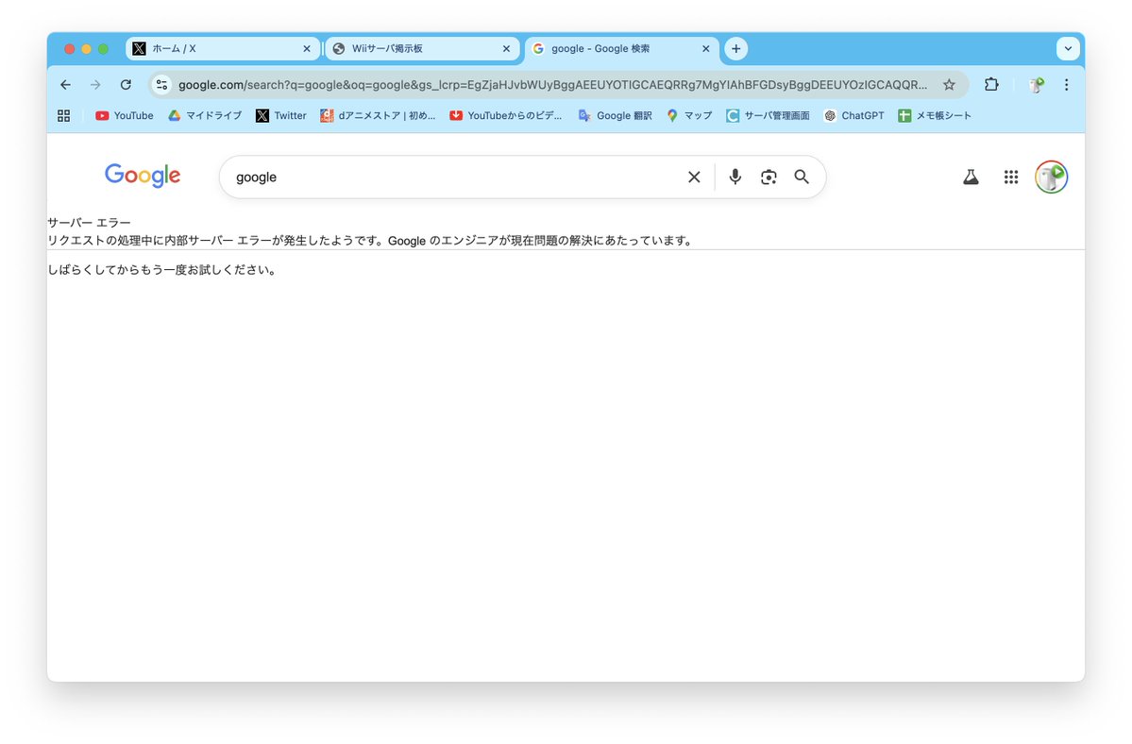Open Search Labs flask icon
The height and width of the screenshot is (744, 1132).
(x=971, y=177)
